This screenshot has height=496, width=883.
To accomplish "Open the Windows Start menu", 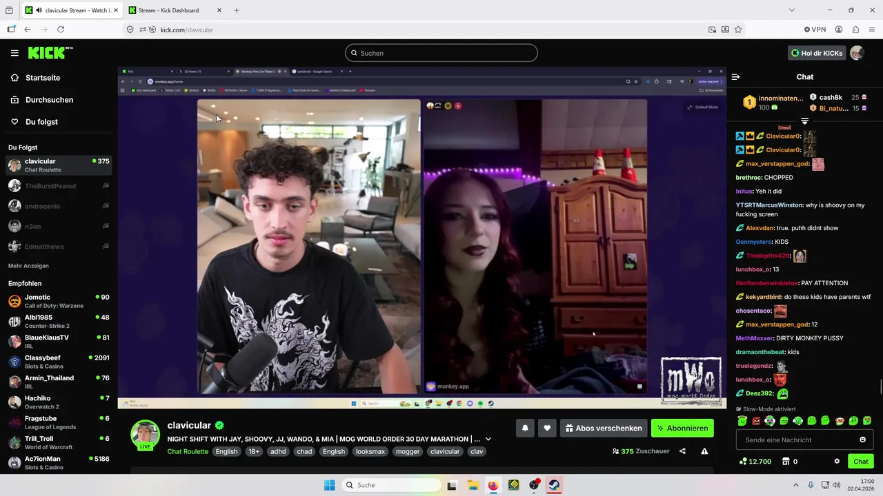I will pyautogui.click(x=330, y=485).
